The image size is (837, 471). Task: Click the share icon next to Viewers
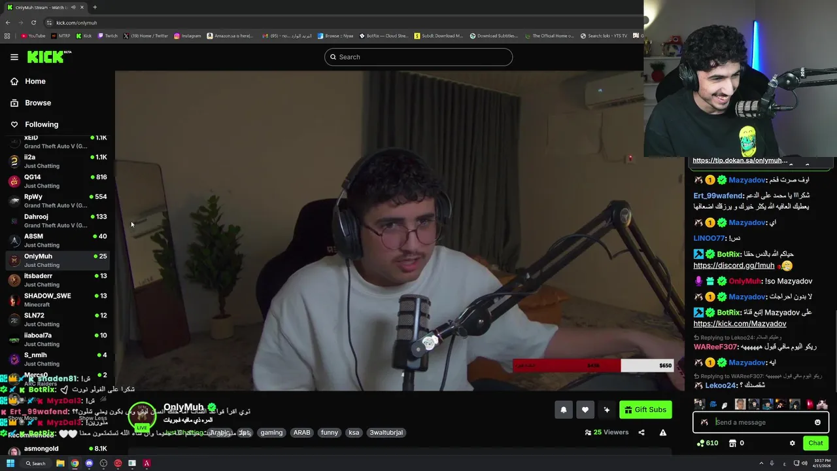[641, 432]
